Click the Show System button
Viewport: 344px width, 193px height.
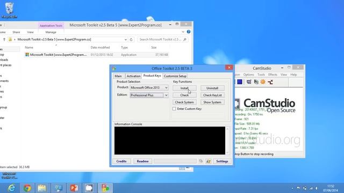[212, 102]
